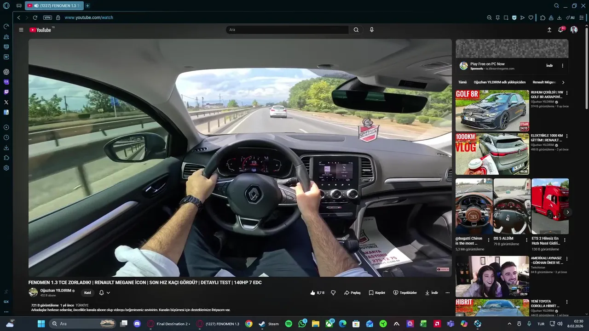589x331 pixels.
Task: Open options for the sponsored ad
Action: point(562,66)
